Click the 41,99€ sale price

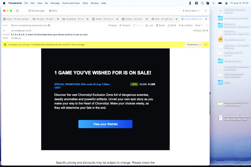coord(152,84)
